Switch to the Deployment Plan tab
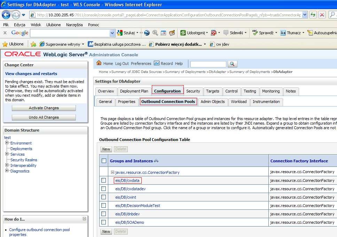 (134, 91)
